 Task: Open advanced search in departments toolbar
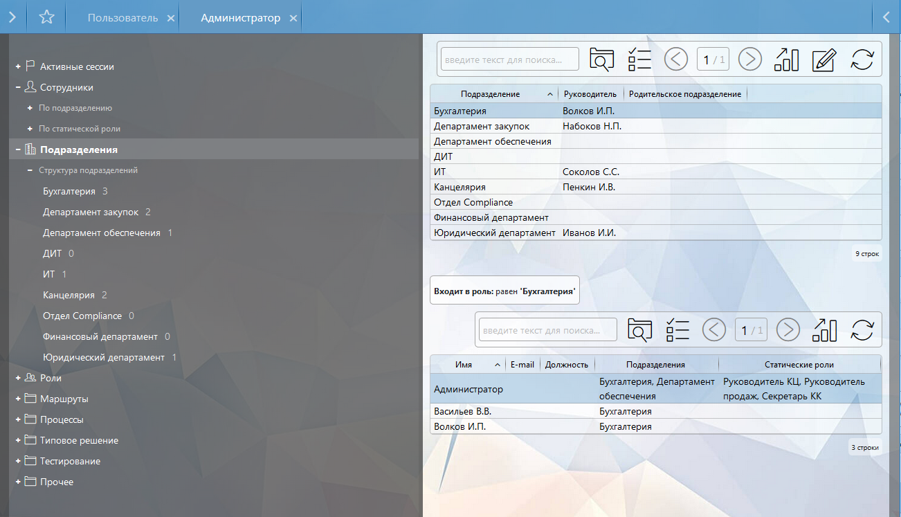pos(601,60)
